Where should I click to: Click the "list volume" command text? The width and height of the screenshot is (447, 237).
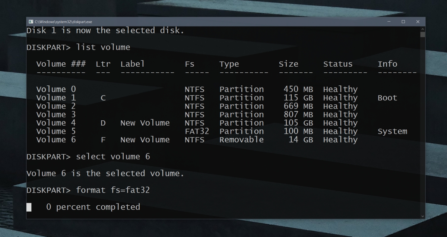(x=103, y=47)
